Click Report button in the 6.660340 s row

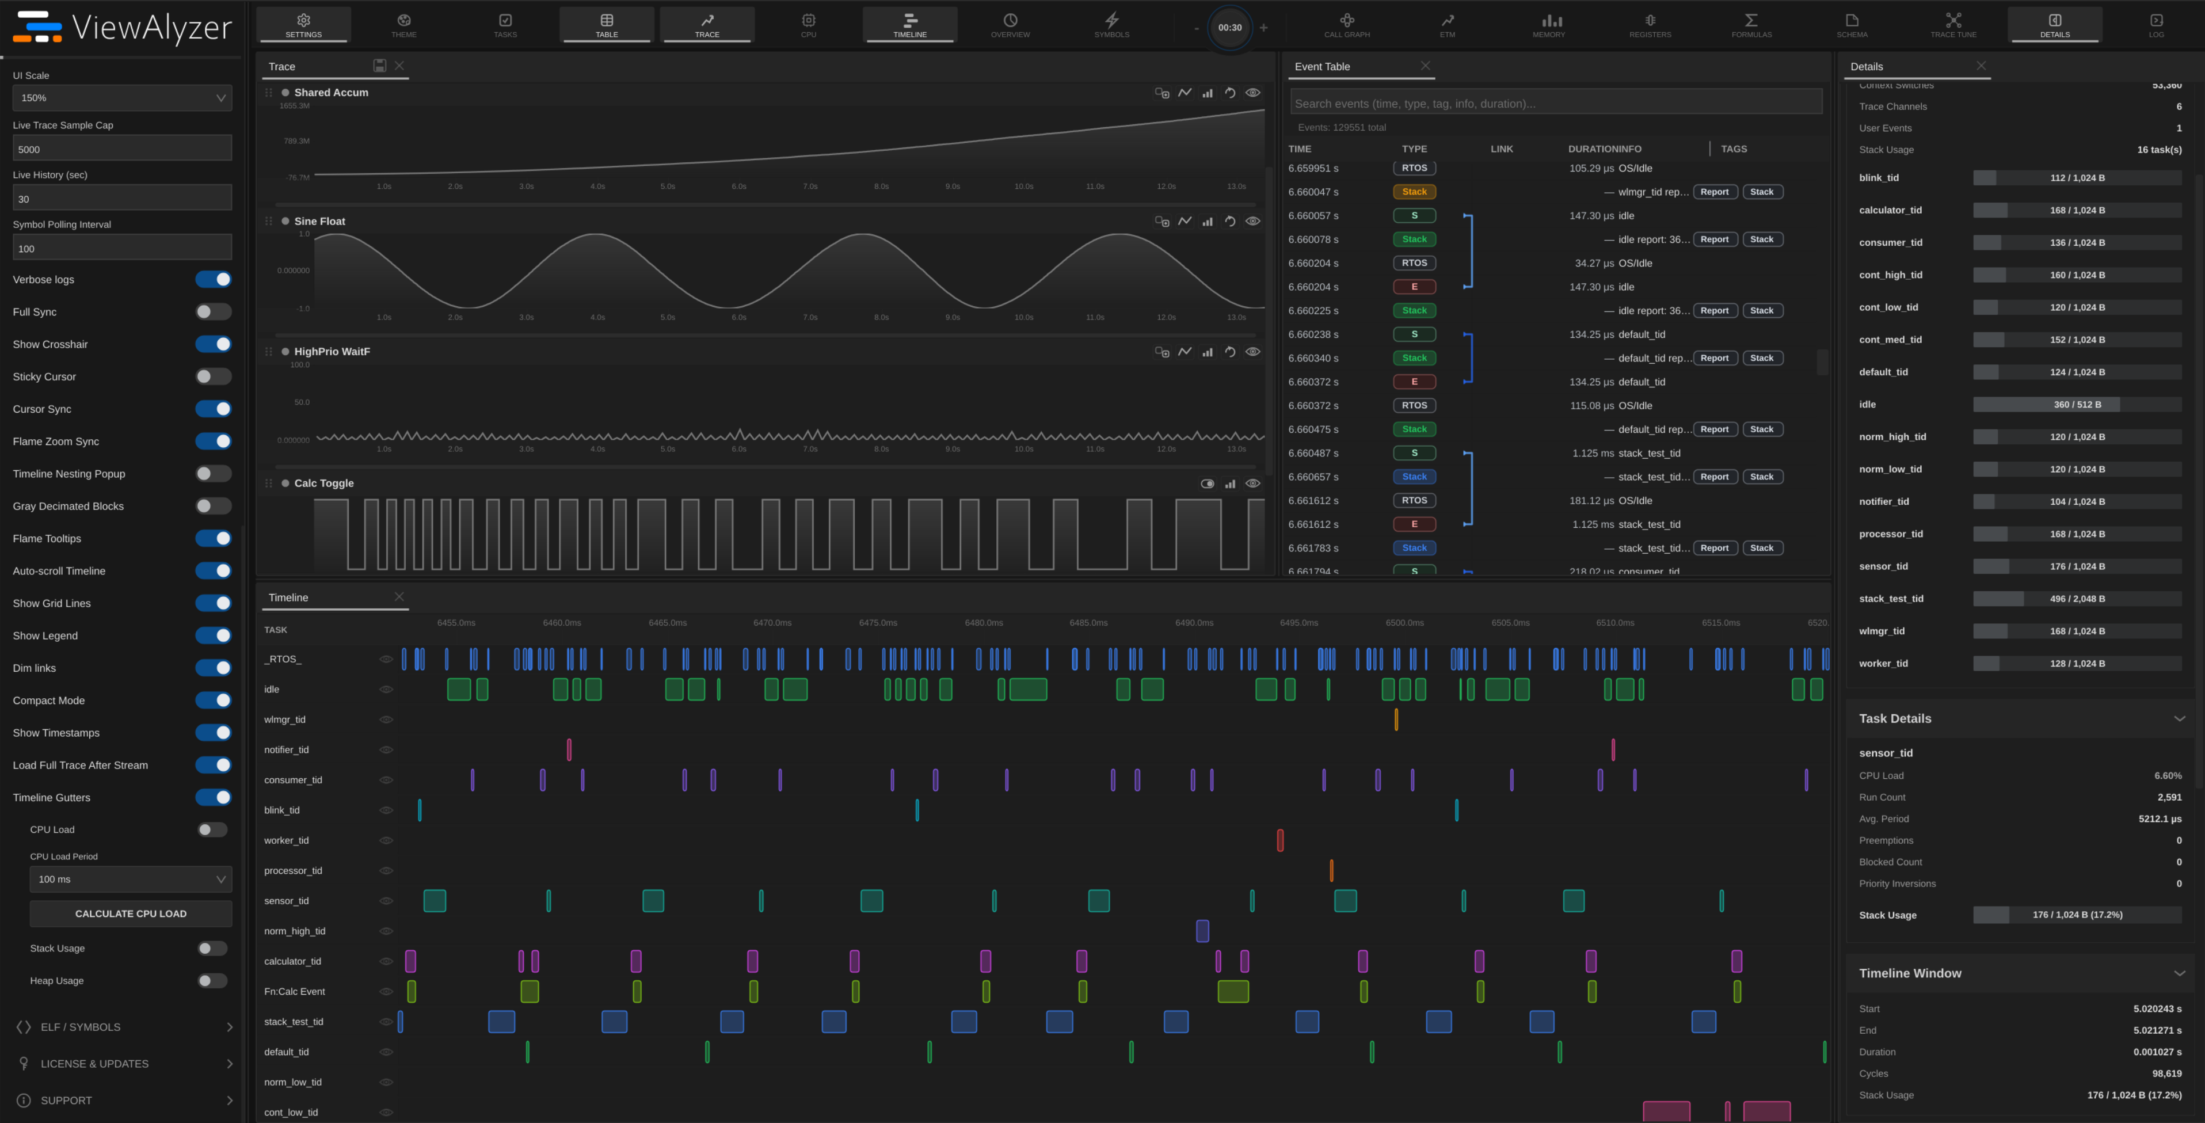pyautogui.click(x=1715, y=358)
